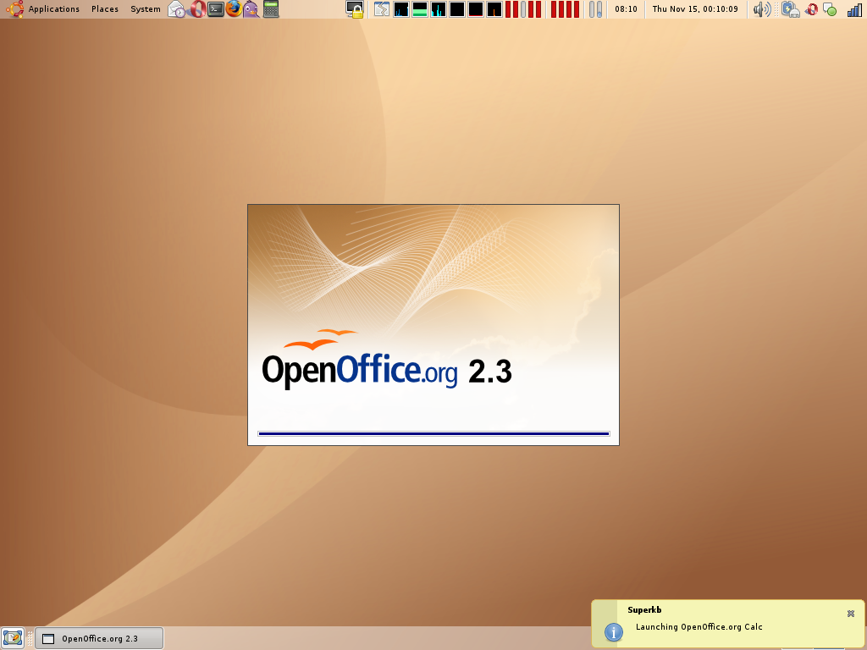Close the Superkb notification
This screenshot has height=650, width=867.
point(851,614)
